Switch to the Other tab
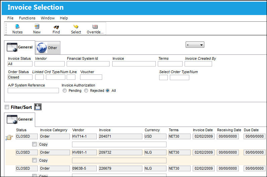Screen dimensions: 267x177 tap(48, 48)
